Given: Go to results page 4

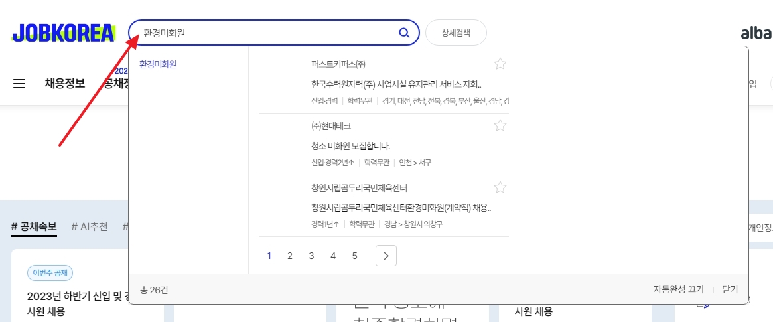Looking at the screenshot, I should (333, 256).
